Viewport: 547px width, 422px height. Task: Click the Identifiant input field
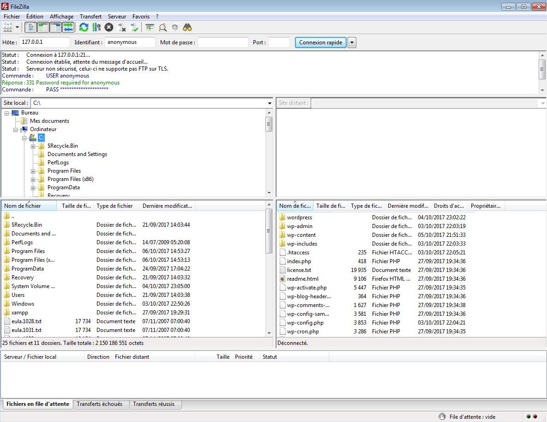click(x=130, y=42)
